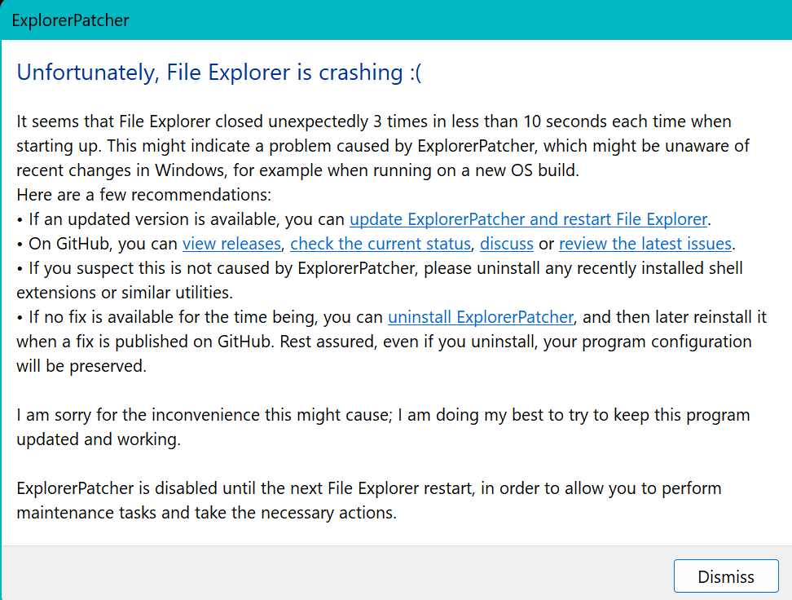Click the ExplorerPatcher title bar
The width and height of the screenshot is (792, 600).
tap(396, 20)
